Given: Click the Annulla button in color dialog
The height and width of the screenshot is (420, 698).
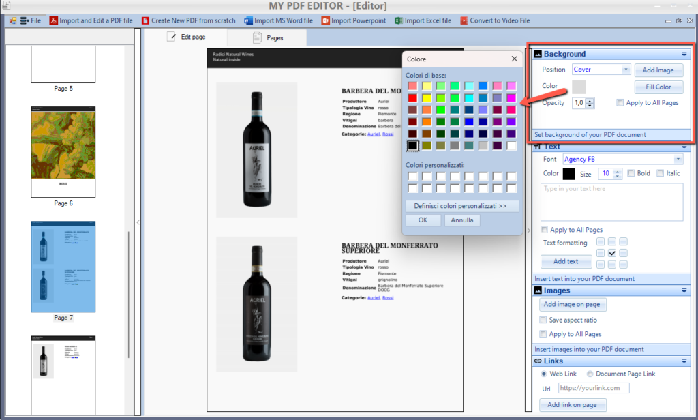Looking at the screenshot, I should tap(462, 220).
